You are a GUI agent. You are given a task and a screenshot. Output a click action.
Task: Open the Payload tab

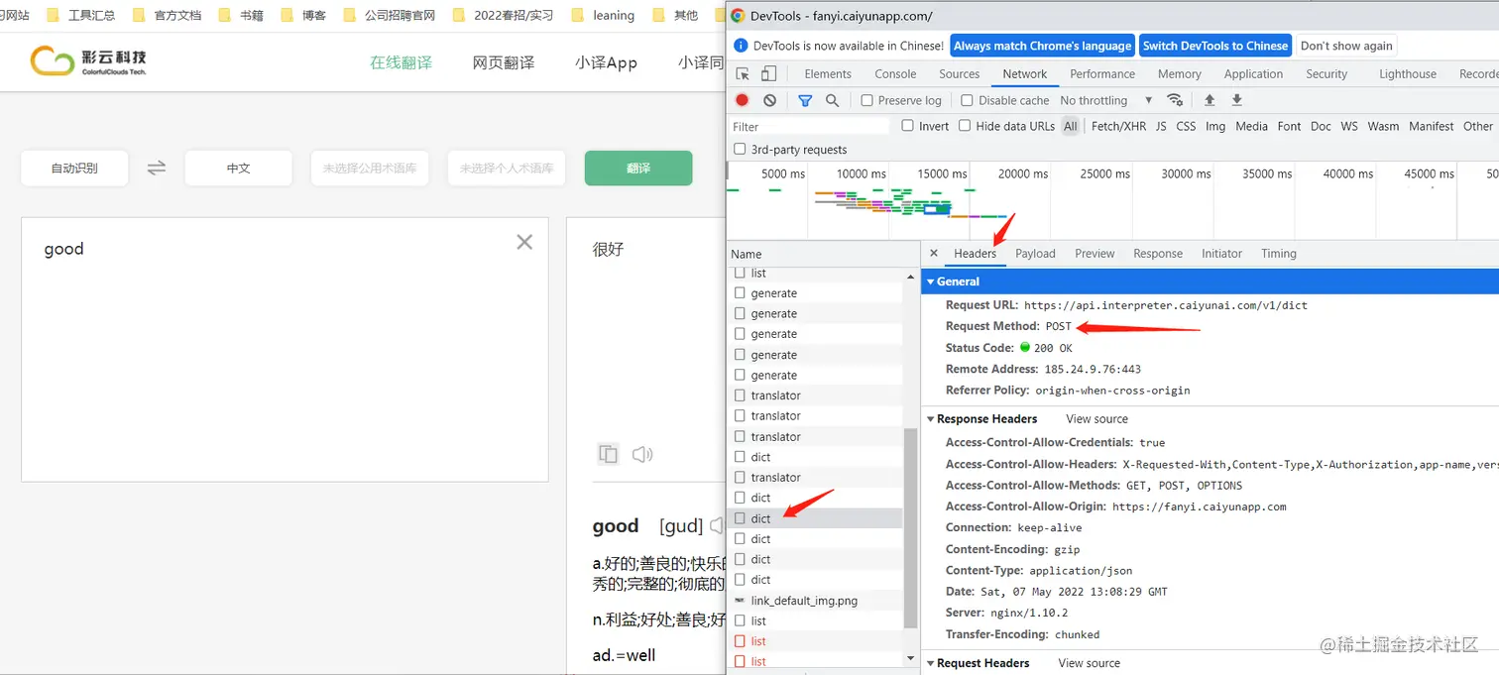pyautogui.click(x=1035, y=254)
